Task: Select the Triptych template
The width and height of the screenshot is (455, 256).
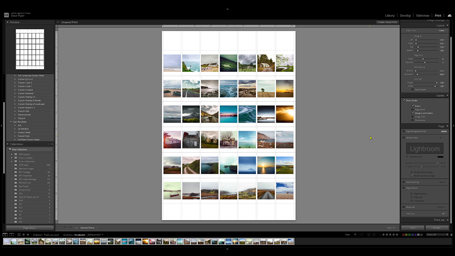Action: (x=21, y=118)
